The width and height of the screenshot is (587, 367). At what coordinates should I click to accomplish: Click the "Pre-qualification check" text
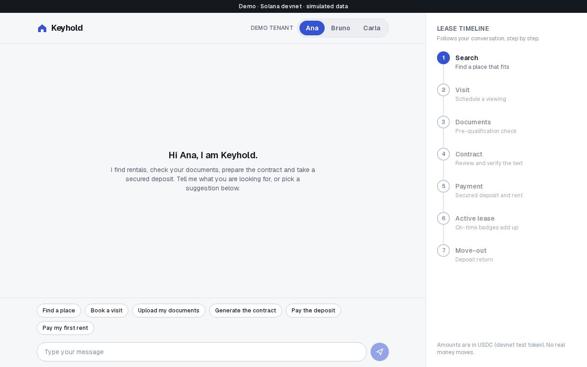click(x=486, y=131)
